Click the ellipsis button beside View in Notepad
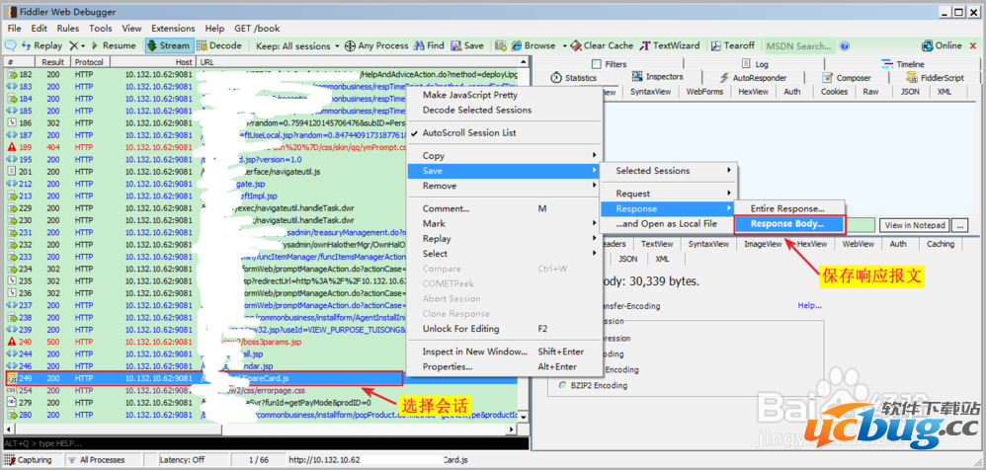Screen dimensions: 986x470 pos(959,225)
